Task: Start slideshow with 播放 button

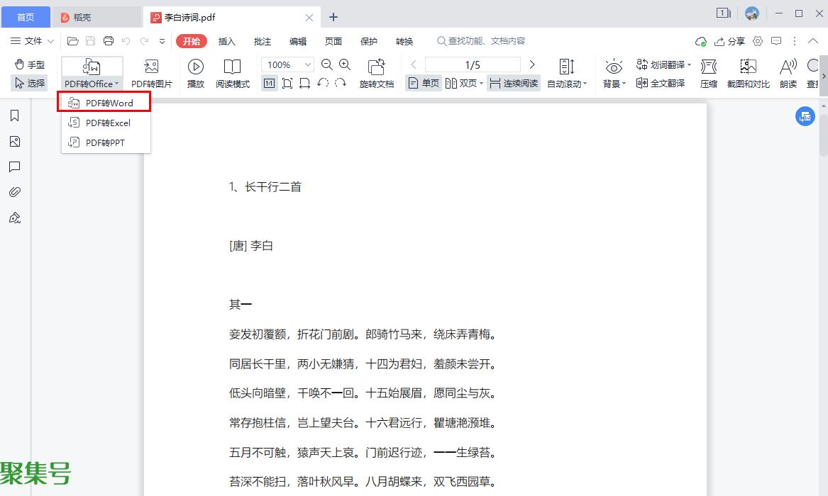Action: tap(196, 67)
